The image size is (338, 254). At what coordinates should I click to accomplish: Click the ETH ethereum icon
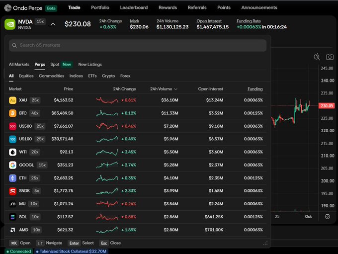(x=12, y=178)
